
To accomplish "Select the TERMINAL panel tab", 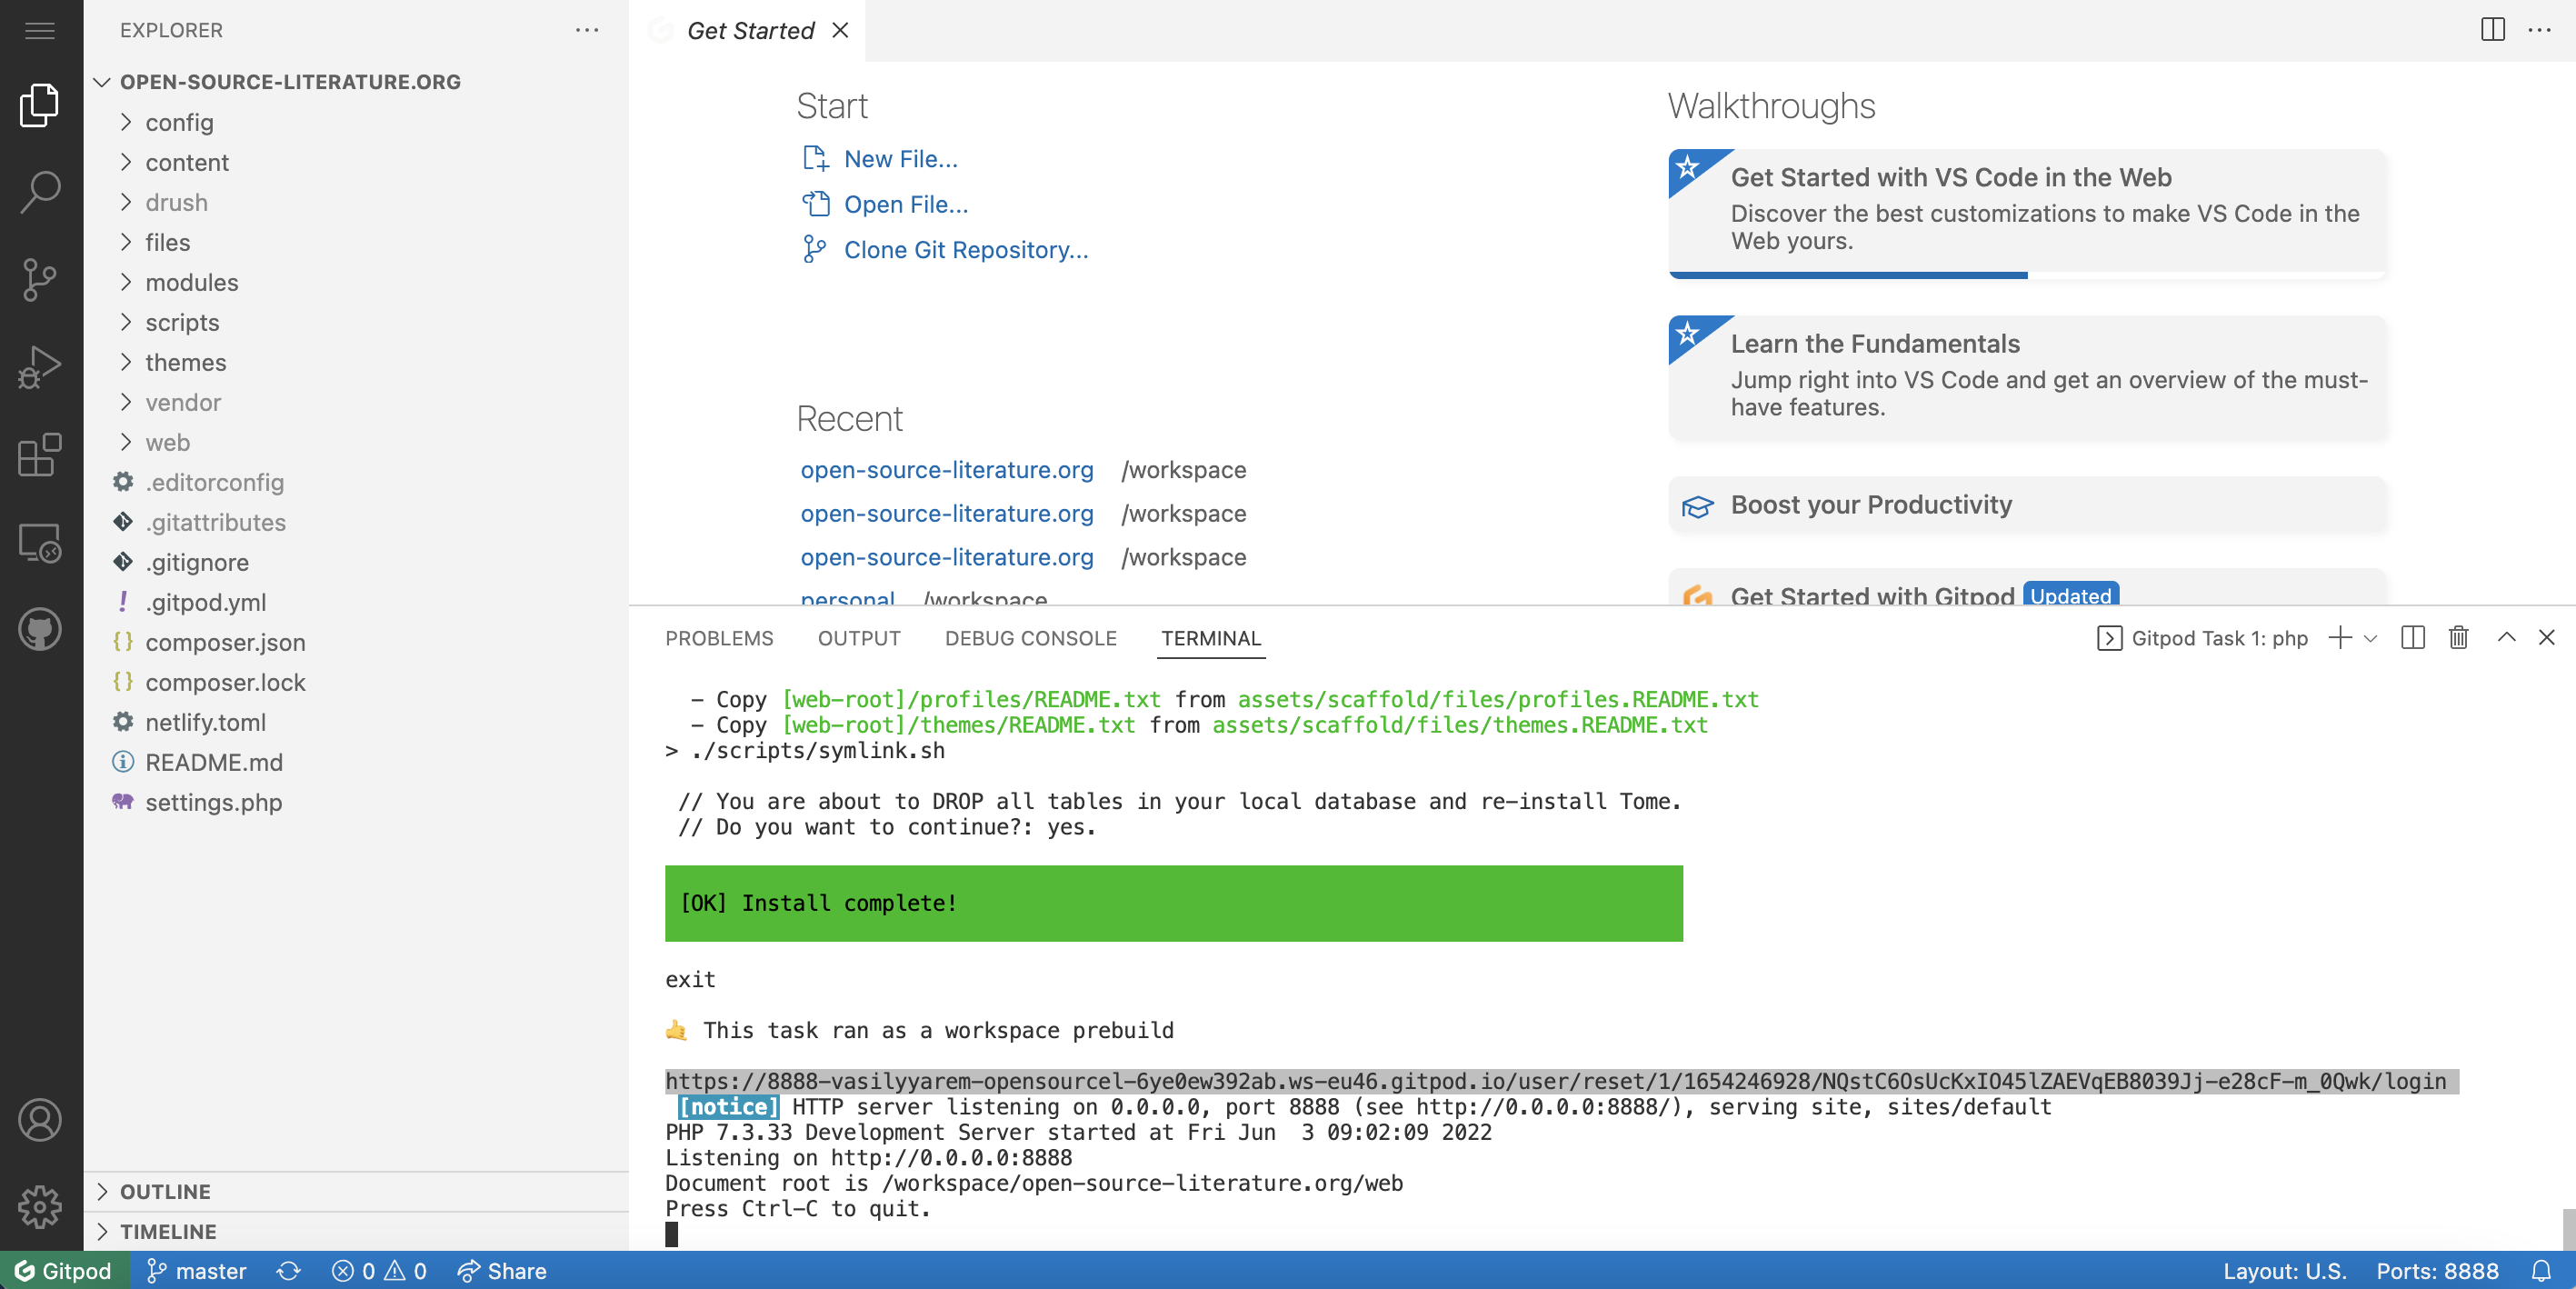I will coord(1210,638).
